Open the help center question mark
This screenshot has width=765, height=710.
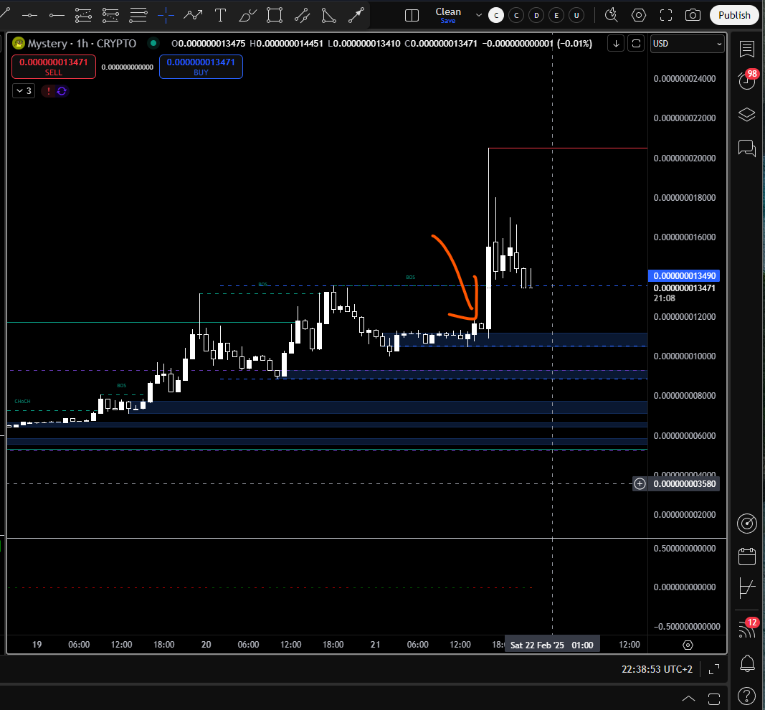(x=747, y=696)
